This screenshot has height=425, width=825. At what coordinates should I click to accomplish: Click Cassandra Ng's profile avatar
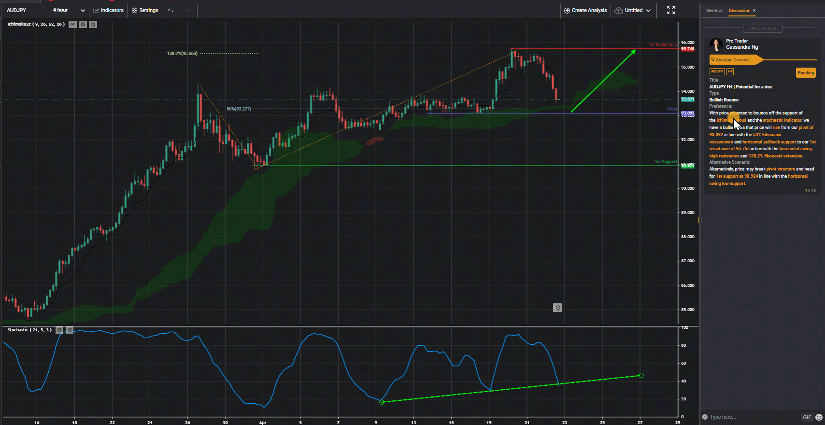[x=716, y=44]
